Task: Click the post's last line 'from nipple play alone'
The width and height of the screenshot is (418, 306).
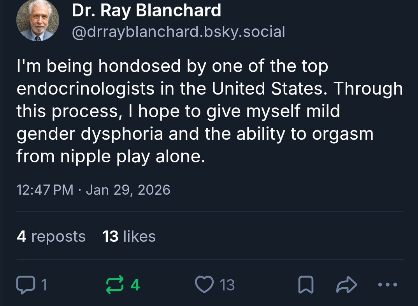Action: tap(110, 156)
